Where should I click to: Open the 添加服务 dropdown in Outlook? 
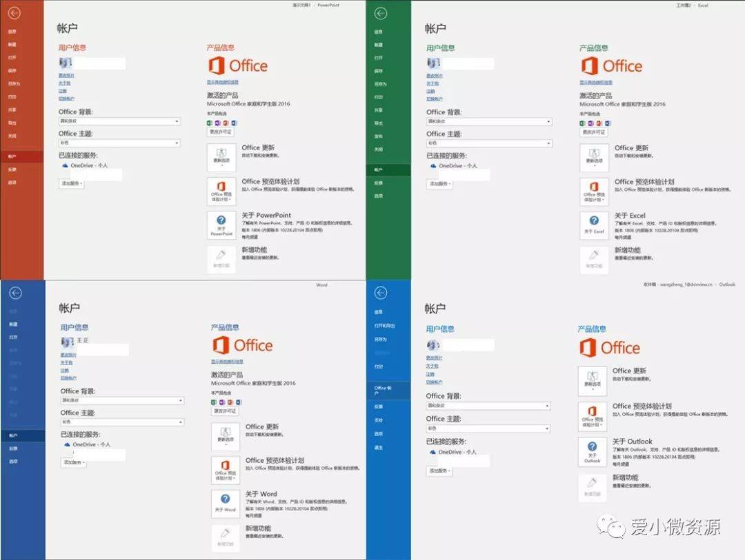[439, 470]
